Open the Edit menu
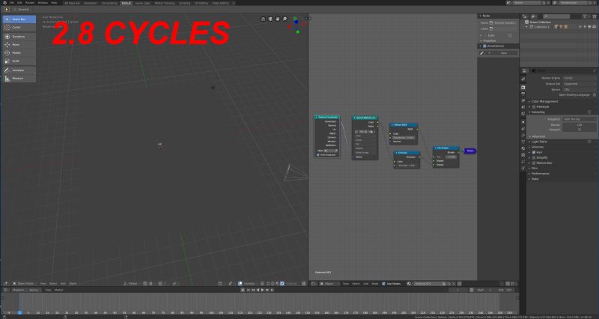The image size is (599, 319). (19, 3)
